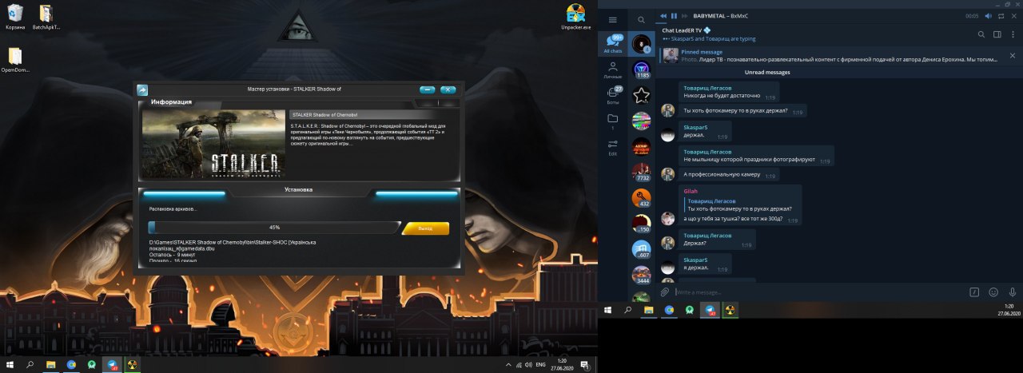Click the Unread messages divider label
1023x373 pixels.
[x=767, y=72]
